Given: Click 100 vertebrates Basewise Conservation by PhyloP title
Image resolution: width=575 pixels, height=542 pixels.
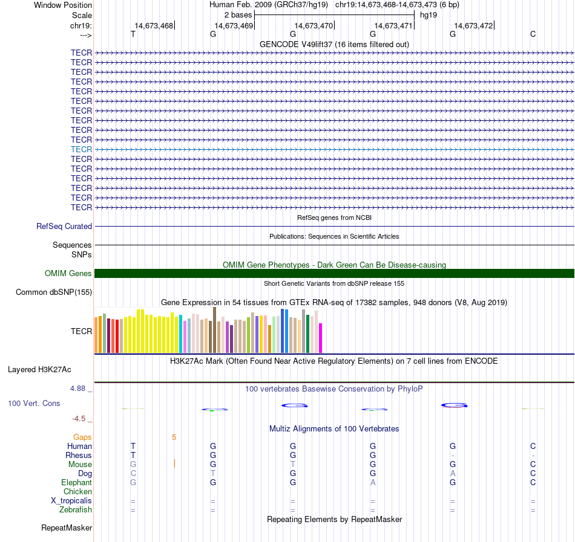Looking at the screenshot, I should click(x=334, y=389).
